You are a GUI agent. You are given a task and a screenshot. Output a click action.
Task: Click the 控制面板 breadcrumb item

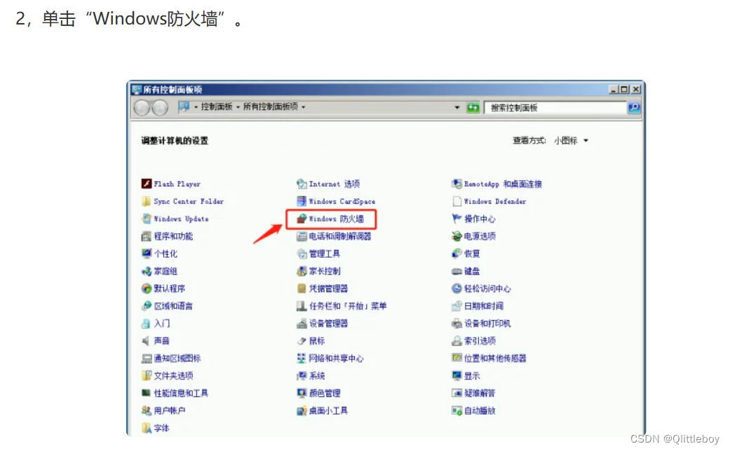217,107
